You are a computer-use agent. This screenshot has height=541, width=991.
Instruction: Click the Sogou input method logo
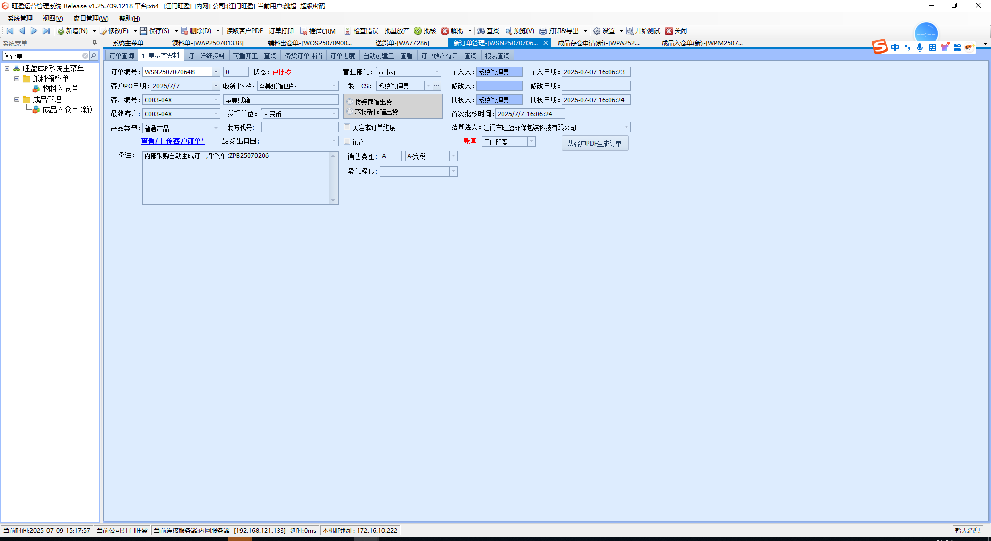(880, 47)
